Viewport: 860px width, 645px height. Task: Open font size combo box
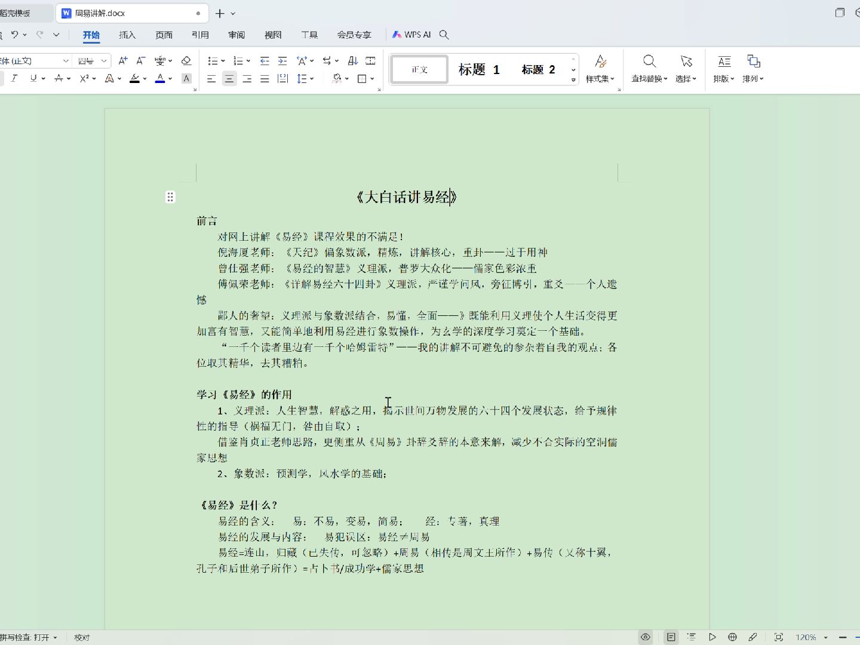93,61
